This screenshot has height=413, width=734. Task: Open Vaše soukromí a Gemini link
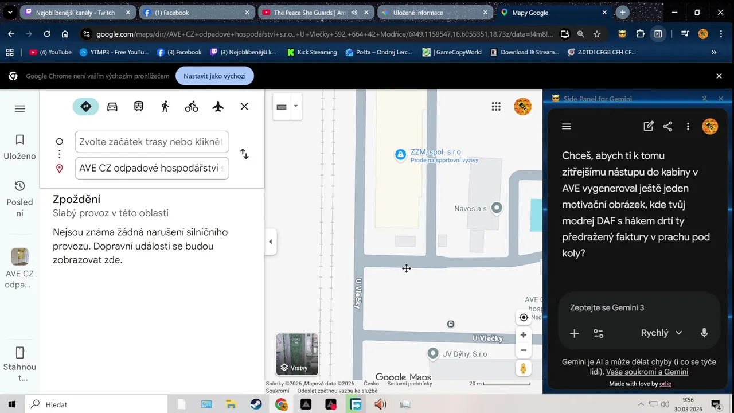click(647, 372)
